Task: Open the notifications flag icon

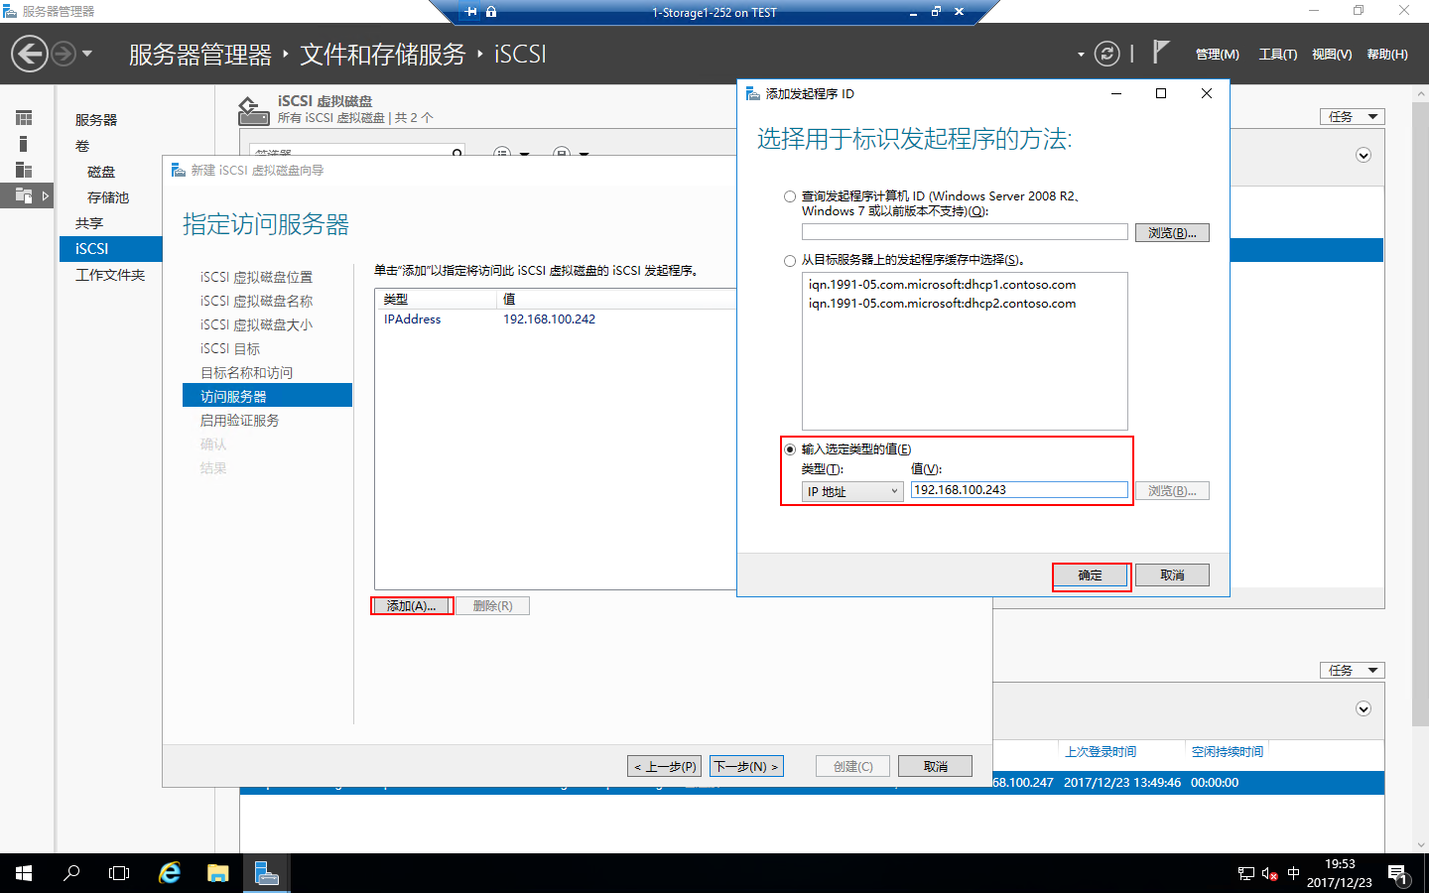Action: [1161, 53]
